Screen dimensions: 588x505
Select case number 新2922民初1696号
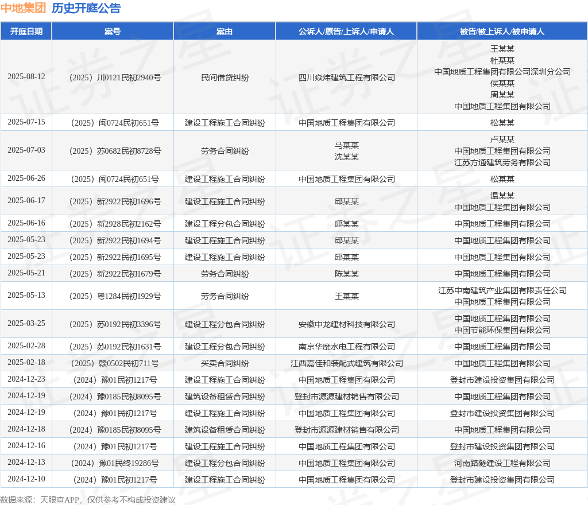tap(115, 201)
